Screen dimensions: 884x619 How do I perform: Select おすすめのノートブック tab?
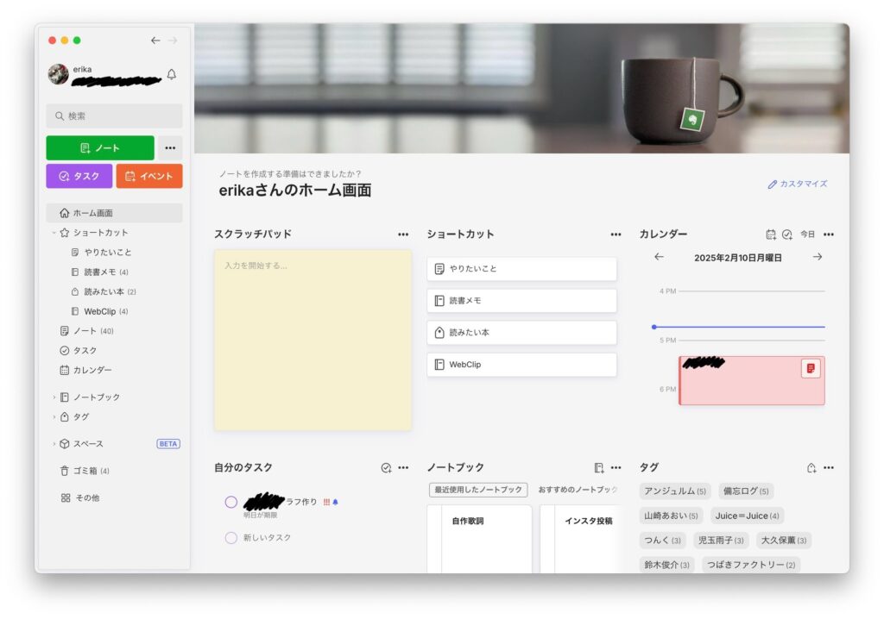[578, 490]
